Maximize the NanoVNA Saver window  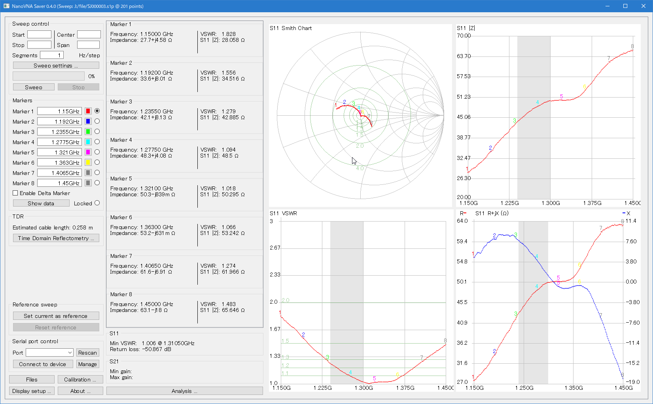[x=625, y=6]
